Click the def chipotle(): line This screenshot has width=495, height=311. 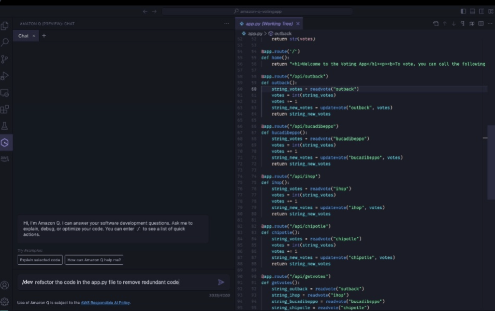[x=280, y=232]
